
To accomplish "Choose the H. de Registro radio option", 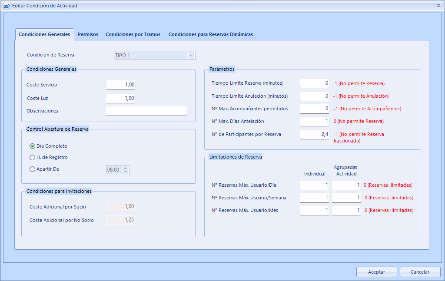I will tap(33, 157).
